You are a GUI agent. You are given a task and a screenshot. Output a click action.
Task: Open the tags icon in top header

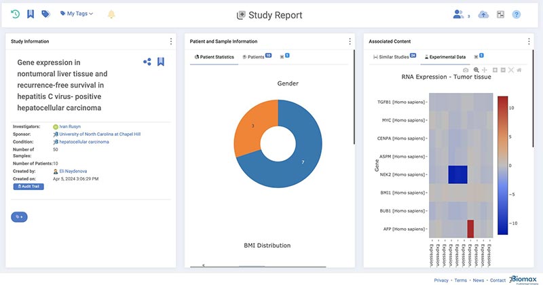click(45, 14)
